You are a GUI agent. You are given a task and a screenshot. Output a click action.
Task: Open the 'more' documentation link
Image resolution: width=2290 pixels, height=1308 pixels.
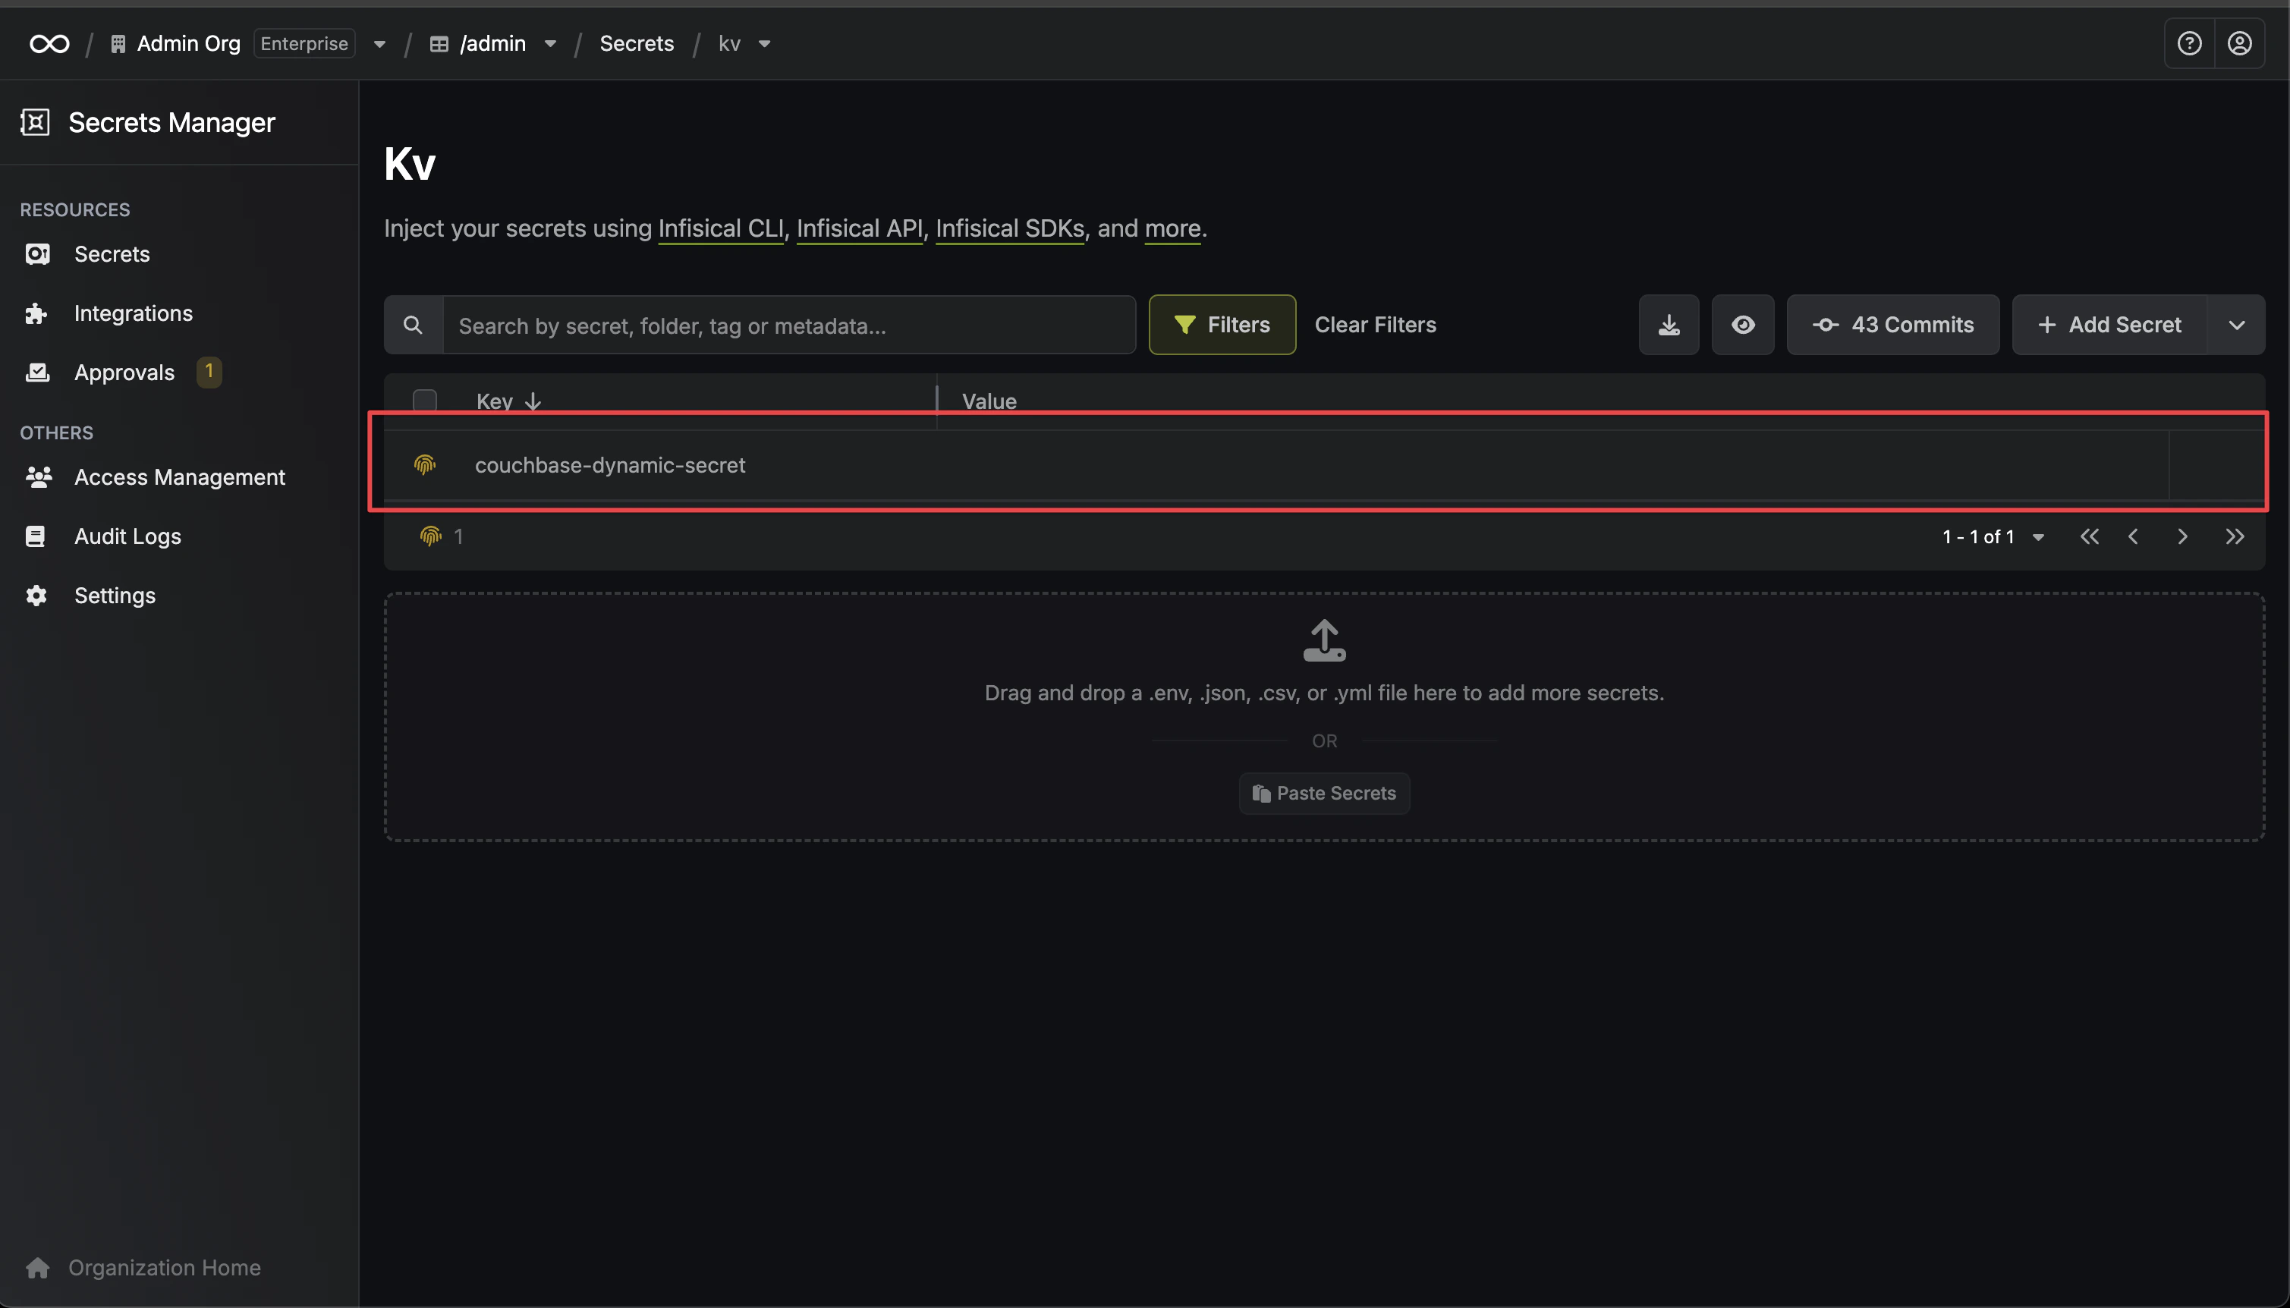pos(1172,229)
